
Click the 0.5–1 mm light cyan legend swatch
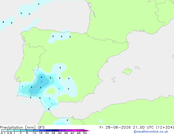(11, 130)
